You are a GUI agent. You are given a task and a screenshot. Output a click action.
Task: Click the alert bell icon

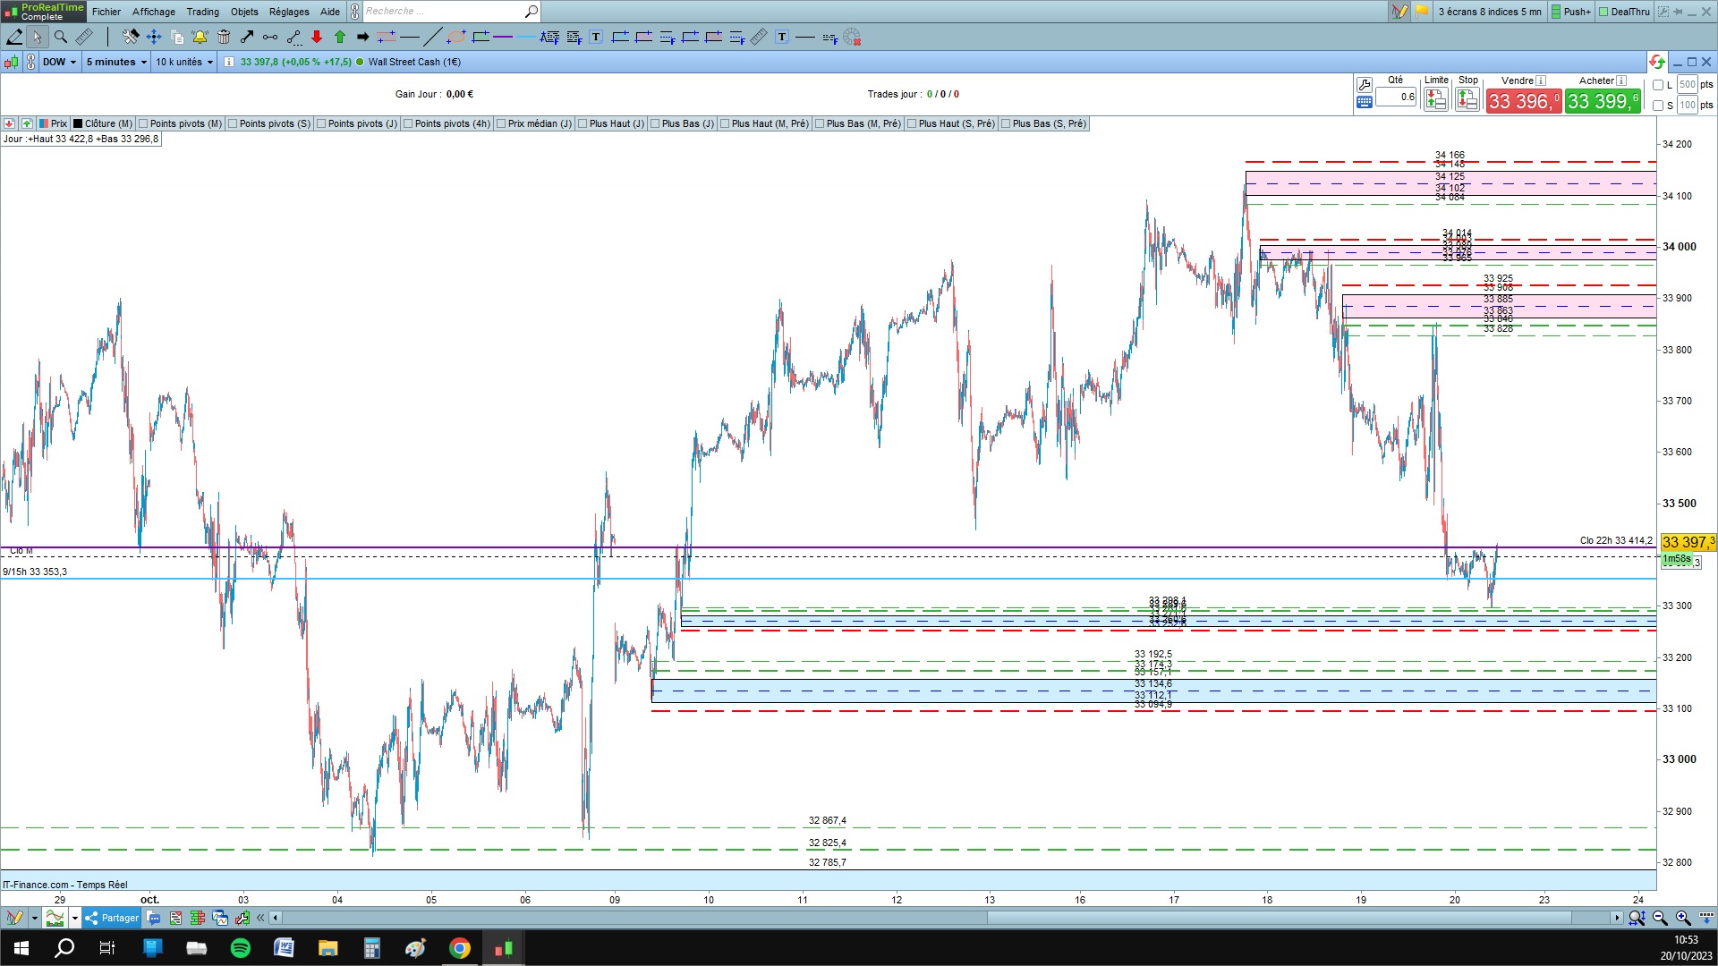[x=200, y=37]
